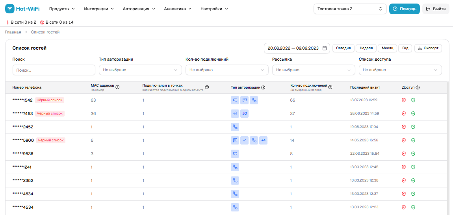Click the red shield for guest 5900
This screenshot has height=215, width=453.
(x=404, y=140)
